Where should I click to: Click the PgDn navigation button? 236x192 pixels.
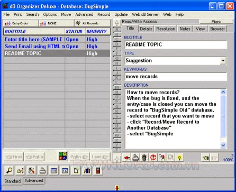point(79,157)
